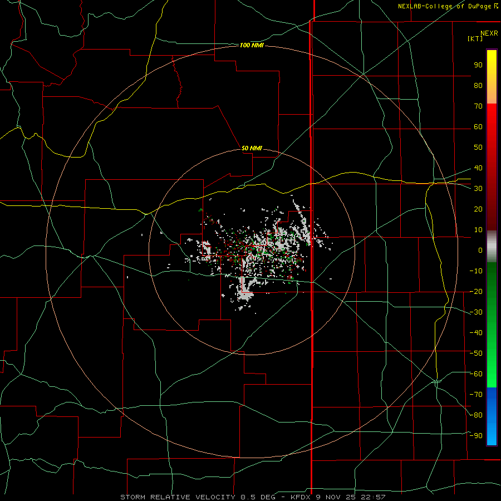Click the -50 value on the velocity scale
Viewport: 501px width, 501px height.
pos(476,353)
